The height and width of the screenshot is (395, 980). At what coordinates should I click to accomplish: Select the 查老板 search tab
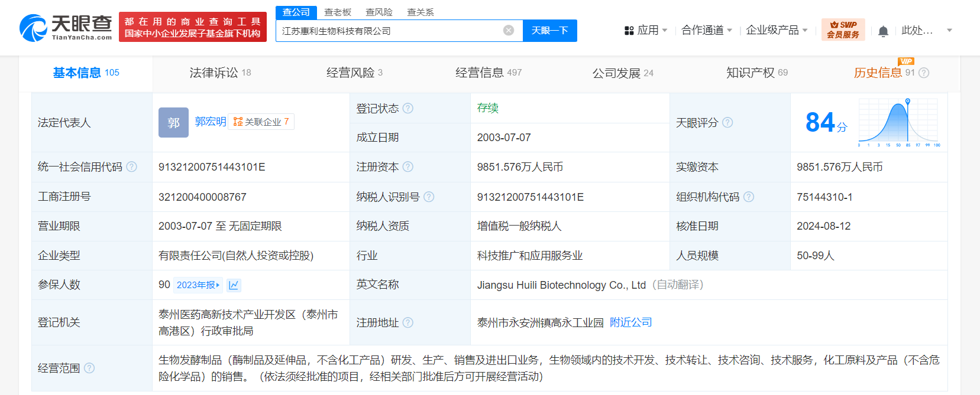[338, 12]
